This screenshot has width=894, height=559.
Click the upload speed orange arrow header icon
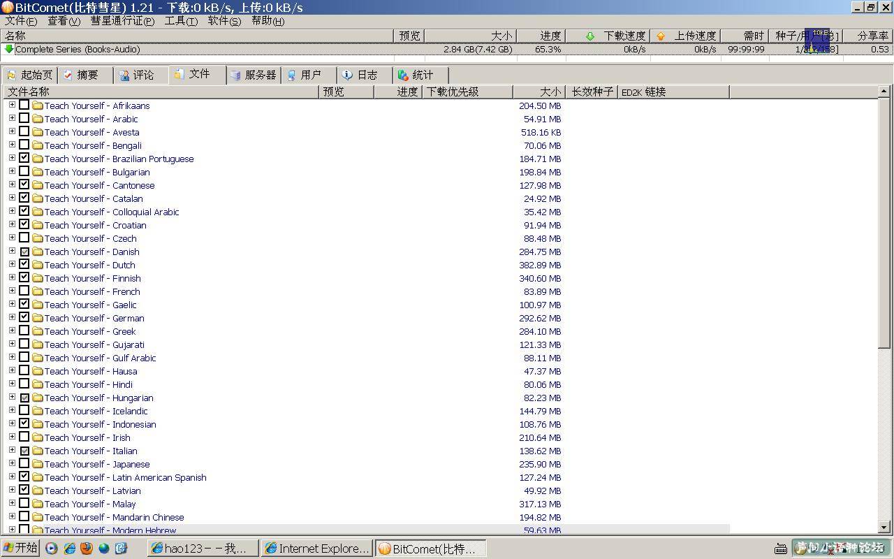coord(661,36)
